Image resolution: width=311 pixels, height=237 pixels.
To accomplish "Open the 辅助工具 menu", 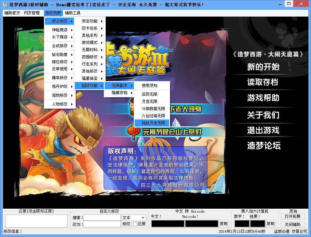I will 73,13.
